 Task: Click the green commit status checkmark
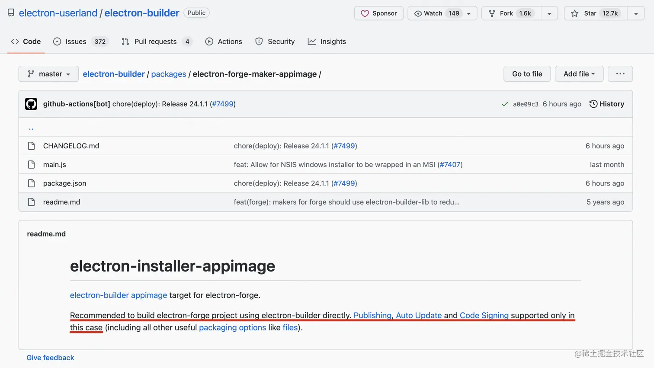click(504, 104)
